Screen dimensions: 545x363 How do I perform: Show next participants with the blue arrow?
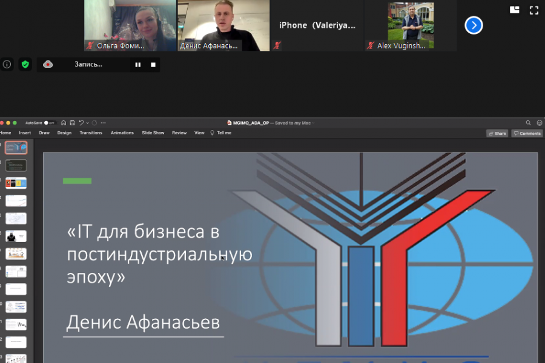click(x=474, y=25)
